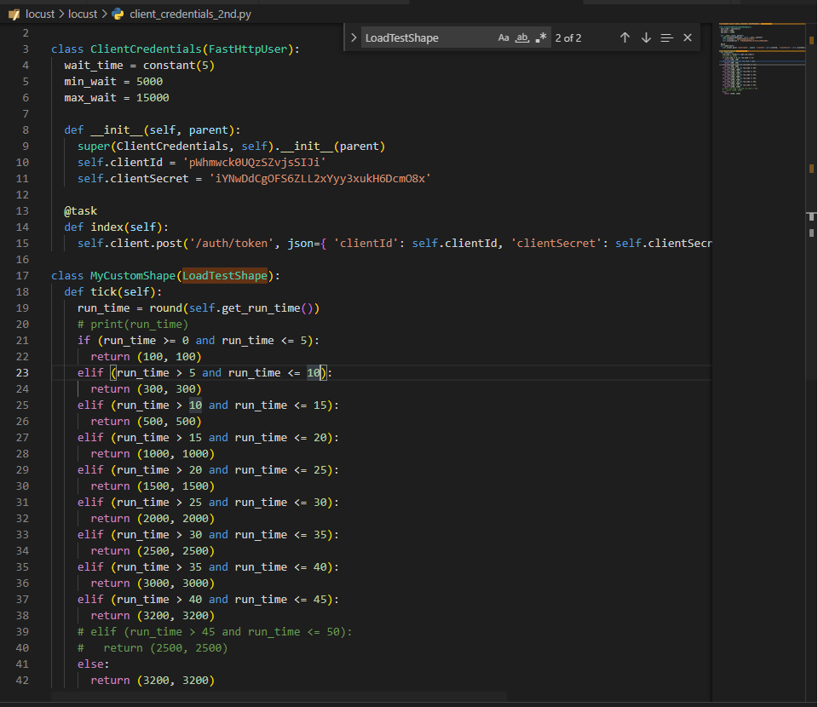
Task: Expand the Replace field chevron
Action: pyautogui.click(x=354, y=37)
